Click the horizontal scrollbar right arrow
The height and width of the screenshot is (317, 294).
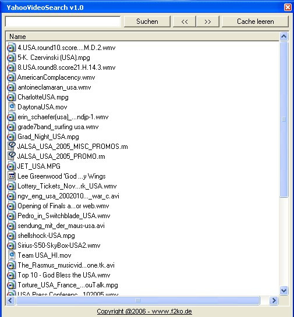pyautogui.click(x=274, y=300)
